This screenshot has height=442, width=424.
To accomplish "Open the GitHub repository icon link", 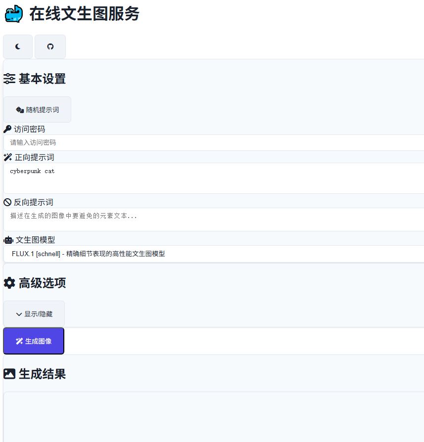I will (50, 46).
